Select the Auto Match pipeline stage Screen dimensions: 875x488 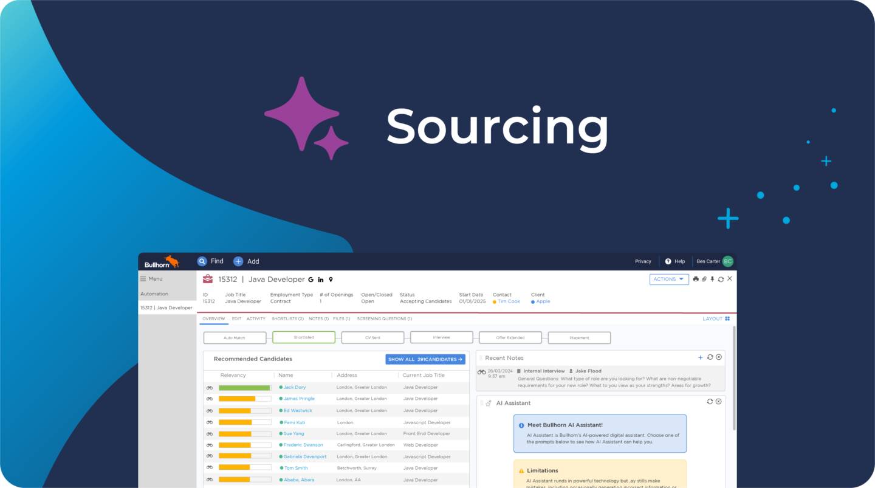tap(235, 338)
